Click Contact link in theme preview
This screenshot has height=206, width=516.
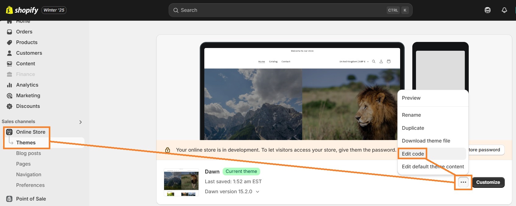(286, 61)
